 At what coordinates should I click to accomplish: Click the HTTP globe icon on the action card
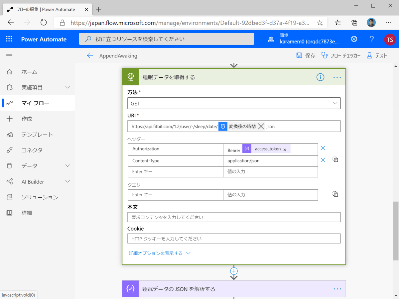(130, 77)
